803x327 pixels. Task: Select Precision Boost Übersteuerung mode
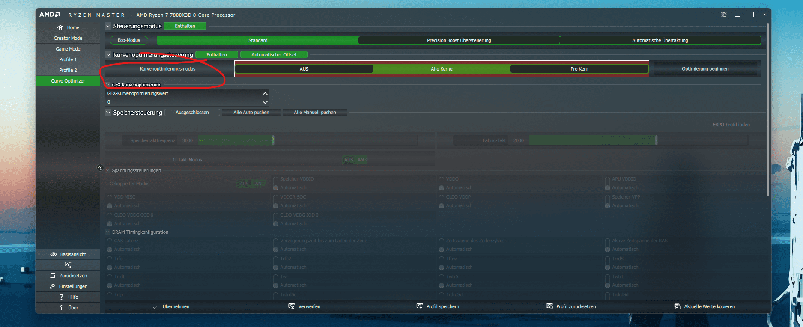click(x=459, y=40)
